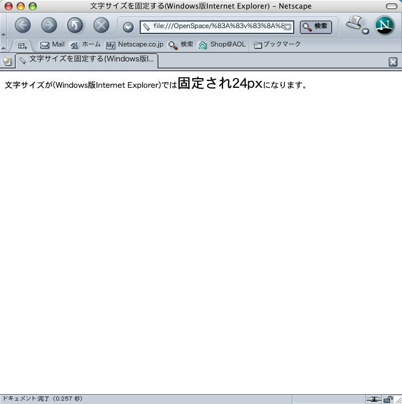The height and width of the screenshot is (404, 402).
Task: Click the security lock icon in status bar
Action: [388, 399]
